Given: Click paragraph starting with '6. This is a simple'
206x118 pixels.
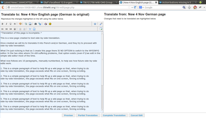Looking at the screenshot, I should [x=45, y=108].
